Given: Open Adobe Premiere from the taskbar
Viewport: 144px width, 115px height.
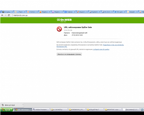Looking at the screenshot, I should point(41,110).
